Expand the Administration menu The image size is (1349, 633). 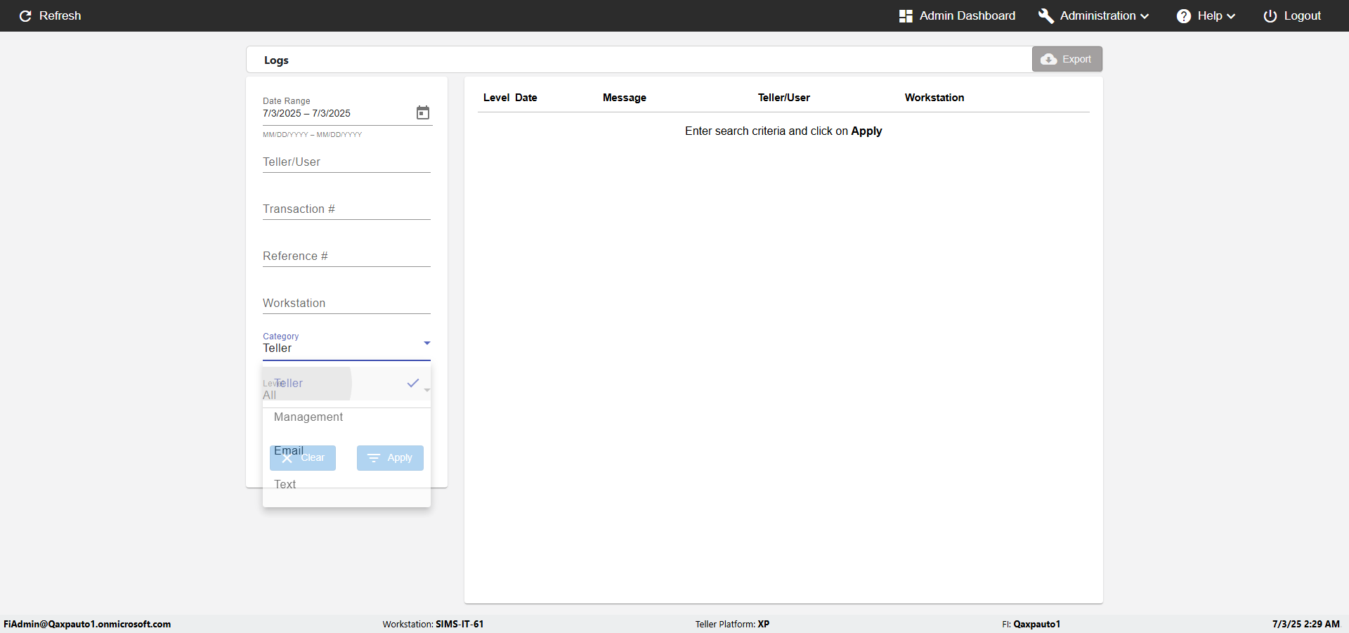[x=1094, y=15]
